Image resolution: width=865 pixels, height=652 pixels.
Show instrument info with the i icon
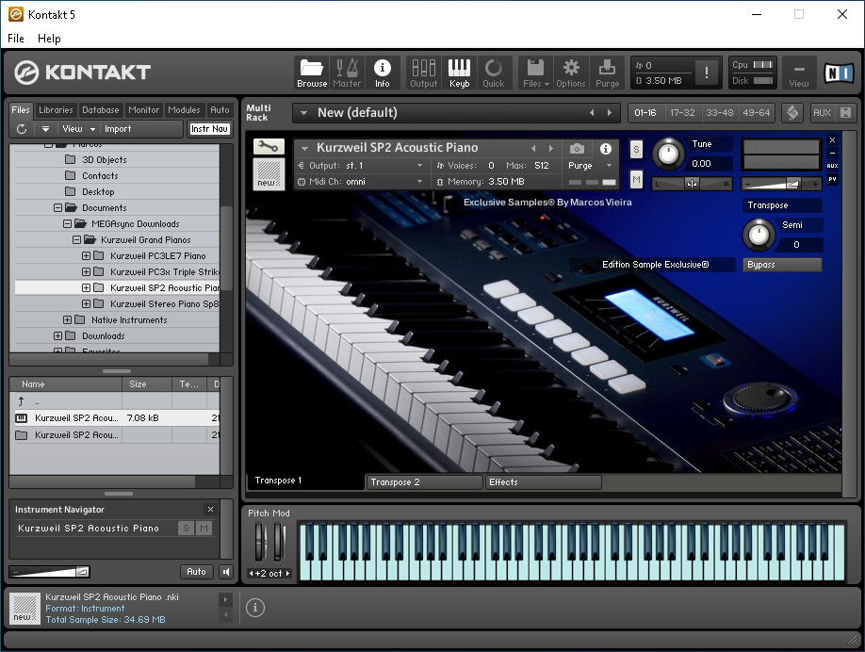click(x=605, y=148)
